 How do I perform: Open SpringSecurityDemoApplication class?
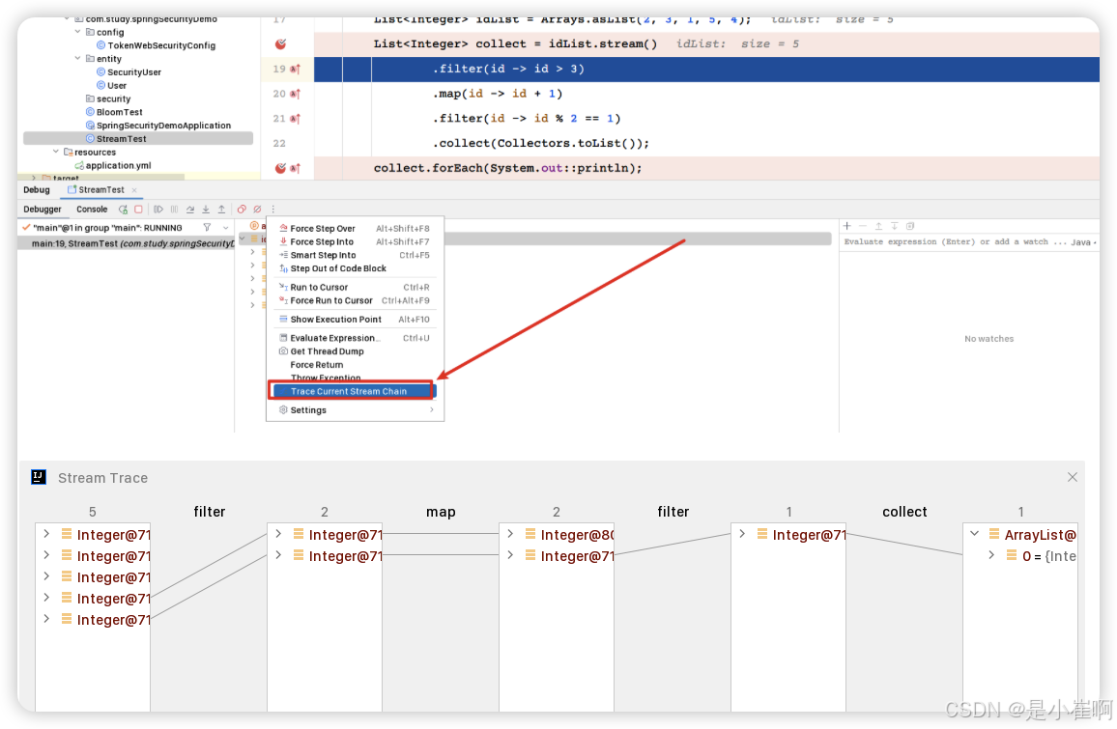[158, 126]
